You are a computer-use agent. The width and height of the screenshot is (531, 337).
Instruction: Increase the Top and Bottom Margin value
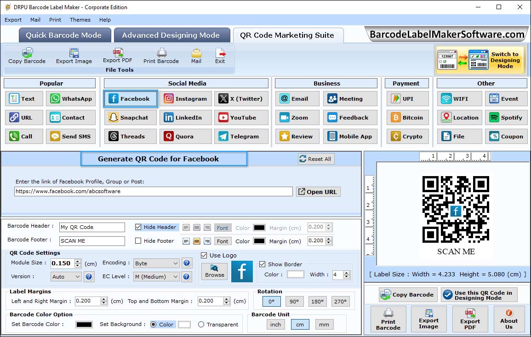point(227,299)
